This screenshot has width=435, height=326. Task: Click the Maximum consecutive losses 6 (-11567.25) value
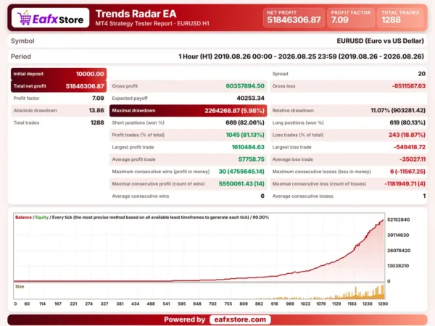[407, 172]
